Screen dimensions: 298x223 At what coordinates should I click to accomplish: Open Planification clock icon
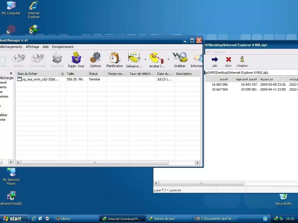coord(114,60)
